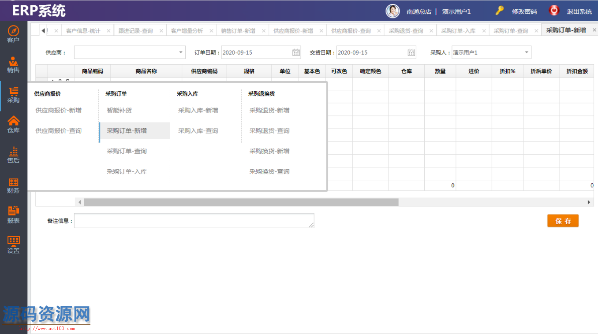Expand the 采购人 dropdown arrow
Image resolution: width=598 pixels, height=334 pixels.
pos(526,52)
